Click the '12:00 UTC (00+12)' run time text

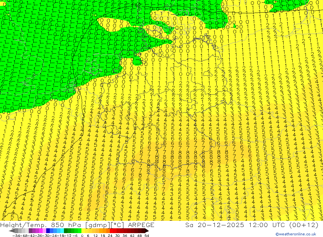click(284, 225)
